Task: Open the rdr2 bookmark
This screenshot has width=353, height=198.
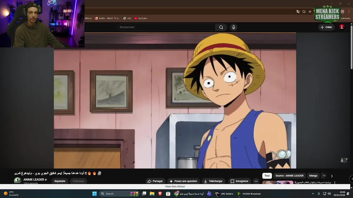Action: pyautogui.click(x=127, y=18)
